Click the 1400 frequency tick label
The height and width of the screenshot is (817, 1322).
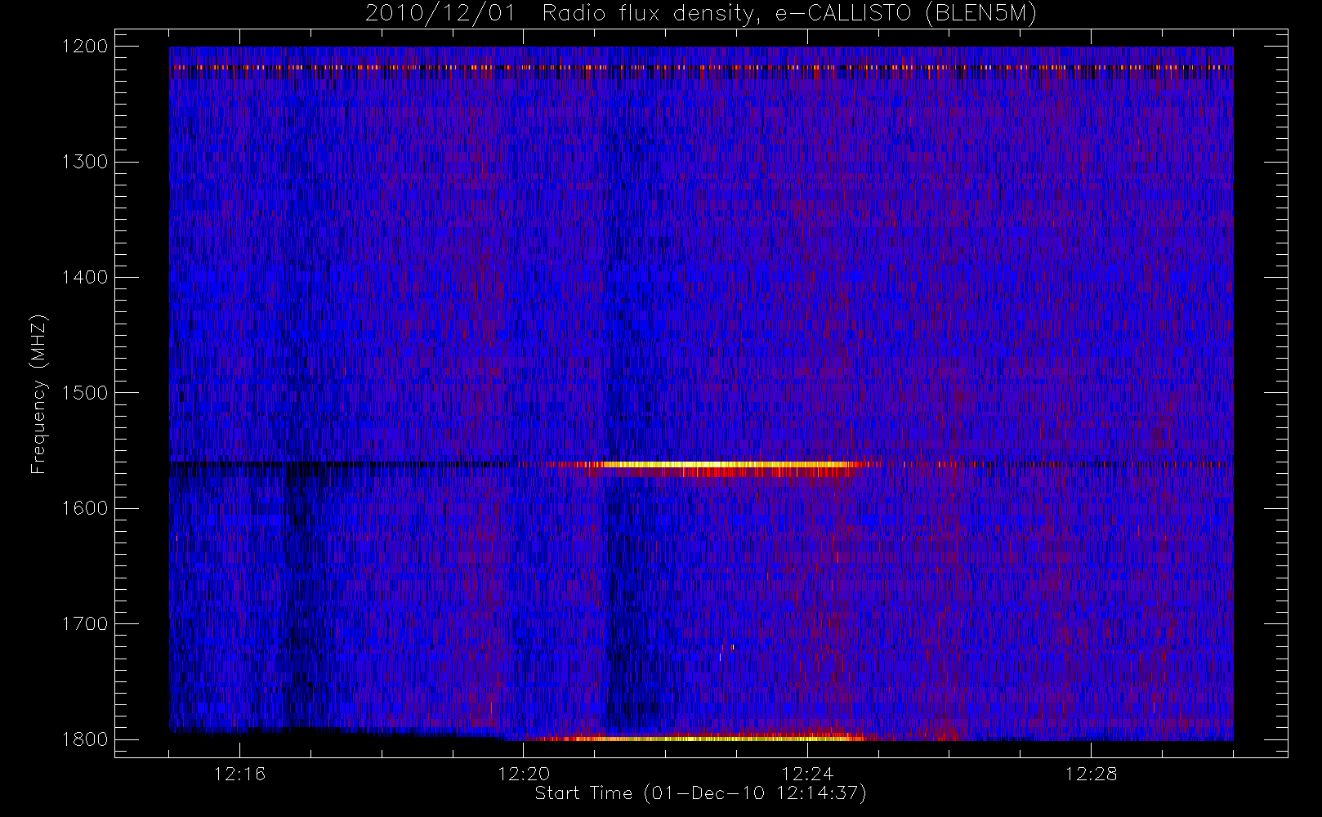(85, 278)
